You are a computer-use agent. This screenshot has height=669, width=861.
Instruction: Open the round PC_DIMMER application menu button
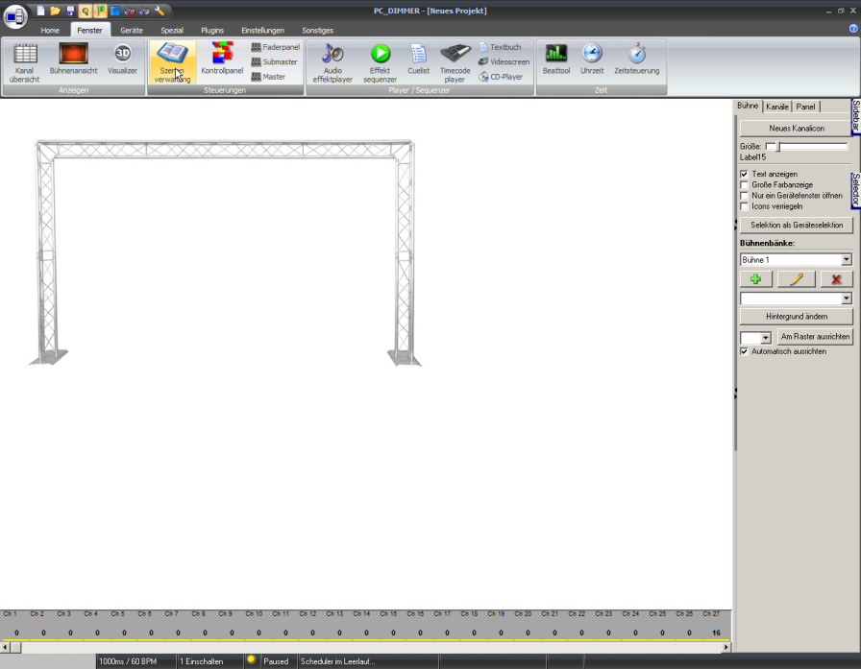pyautogui.click(x=15, y=16)
